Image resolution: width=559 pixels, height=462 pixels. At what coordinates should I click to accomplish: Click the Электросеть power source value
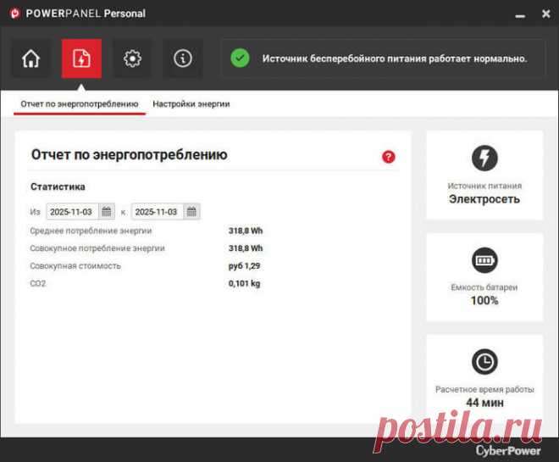(484, 199)
